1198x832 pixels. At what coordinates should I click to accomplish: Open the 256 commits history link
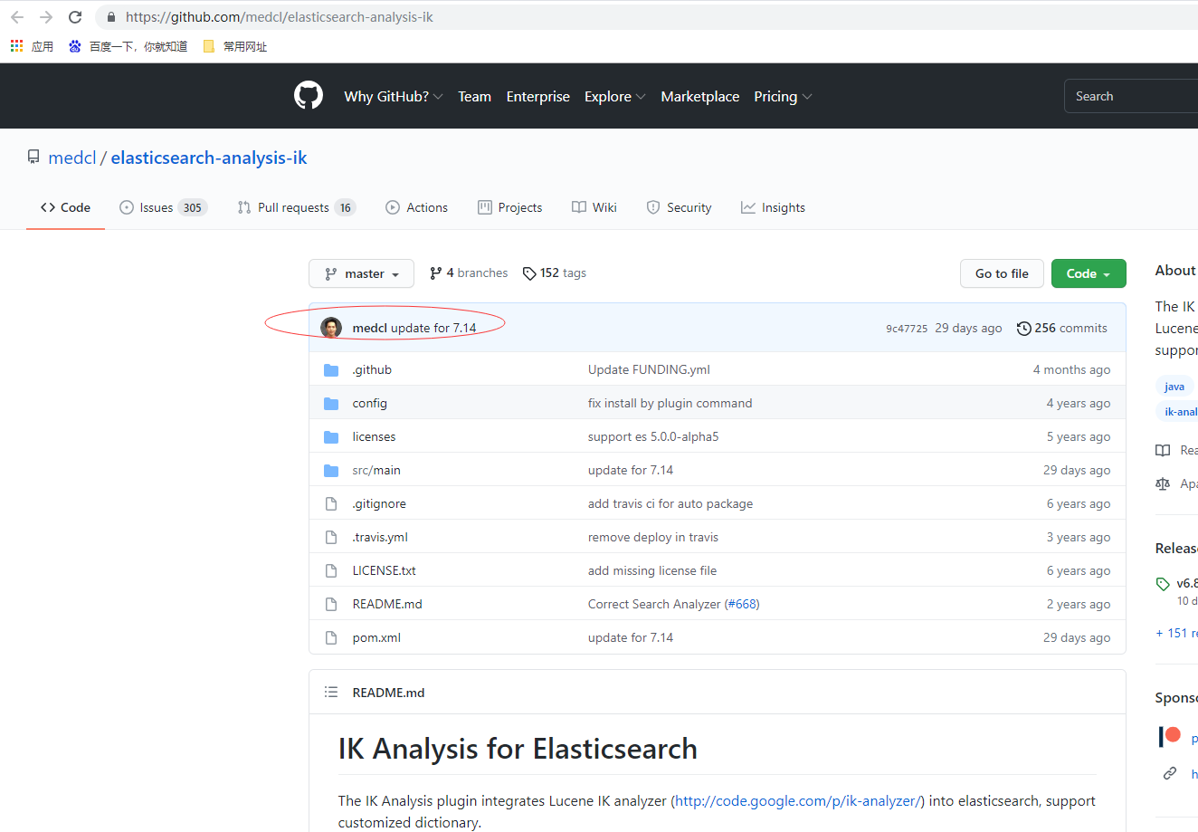click(1062, 328)
